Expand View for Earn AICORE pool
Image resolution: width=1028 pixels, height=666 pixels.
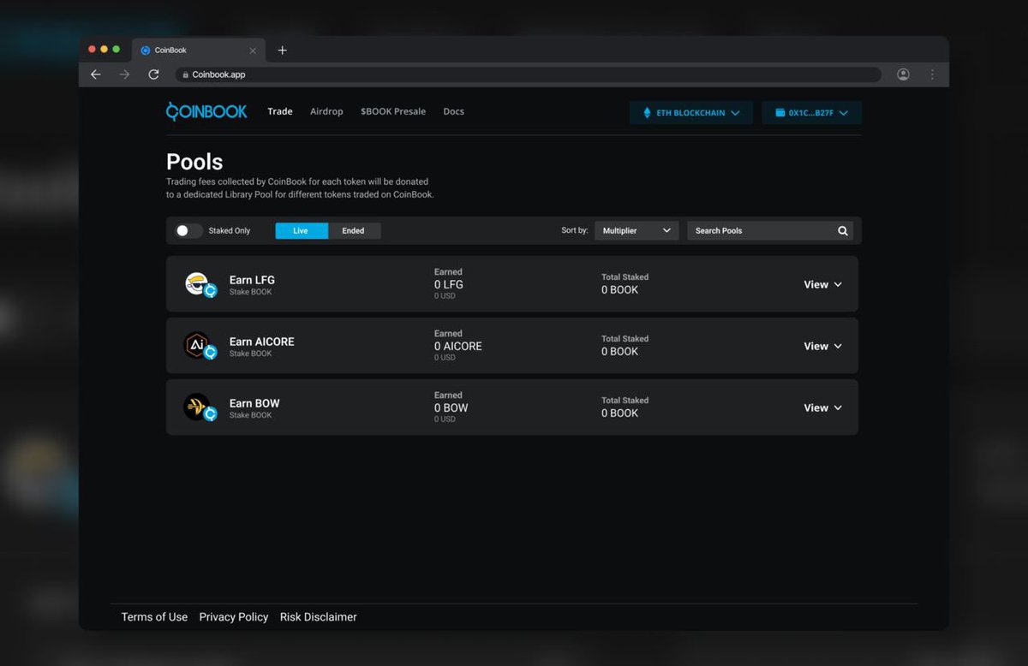(x=822, y=346)
